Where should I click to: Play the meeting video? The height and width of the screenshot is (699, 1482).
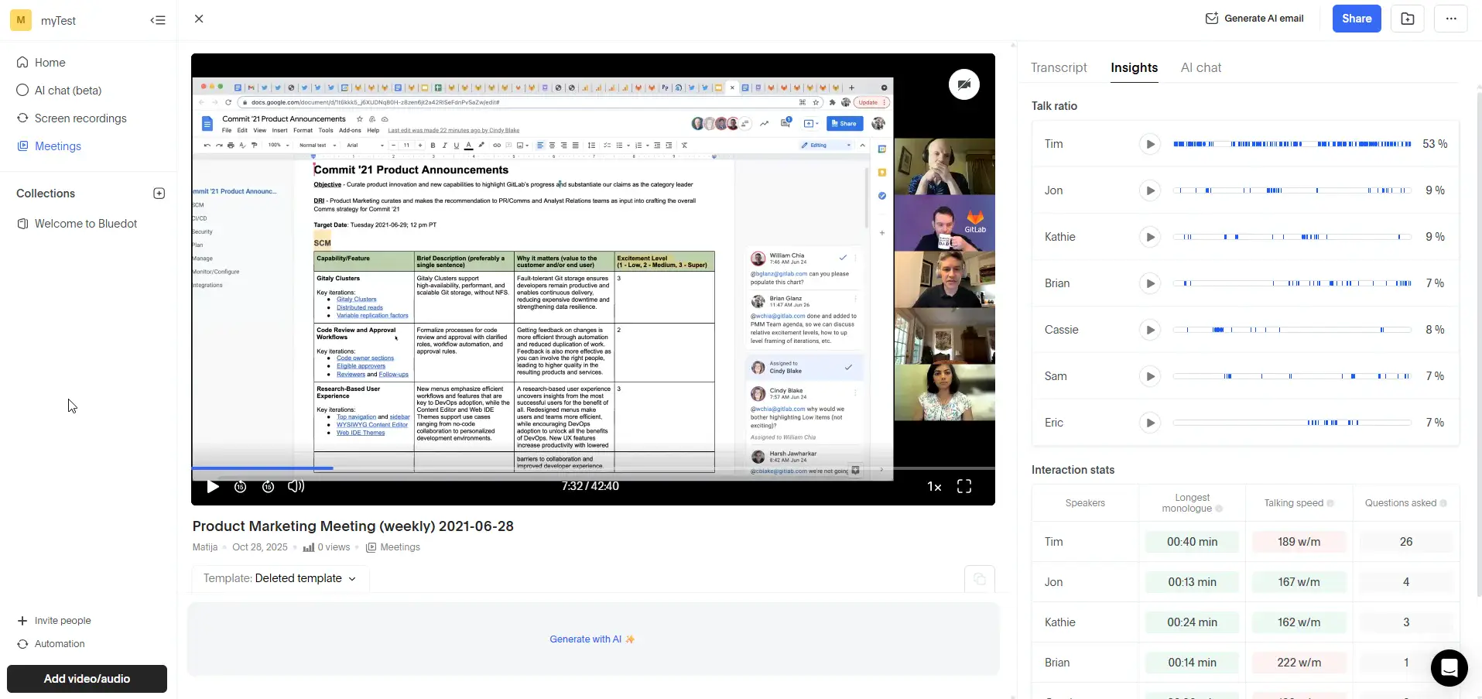point(213,487)
